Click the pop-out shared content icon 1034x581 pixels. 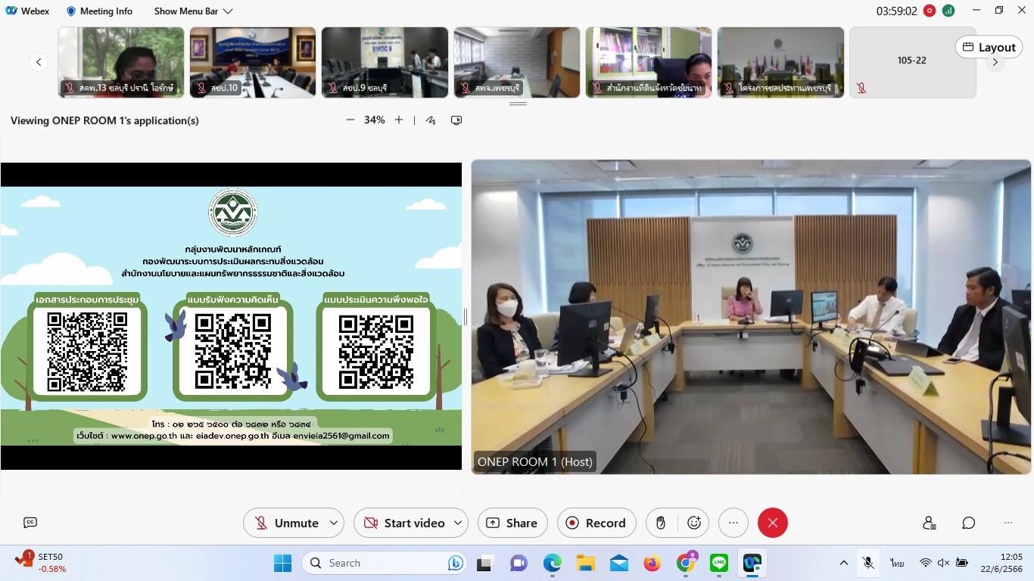click(x=456, y=120)
